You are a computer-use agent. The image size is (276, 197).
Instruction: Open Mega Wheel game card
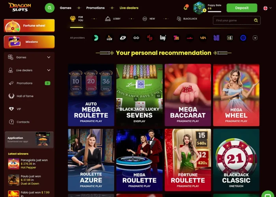[236, 95]
